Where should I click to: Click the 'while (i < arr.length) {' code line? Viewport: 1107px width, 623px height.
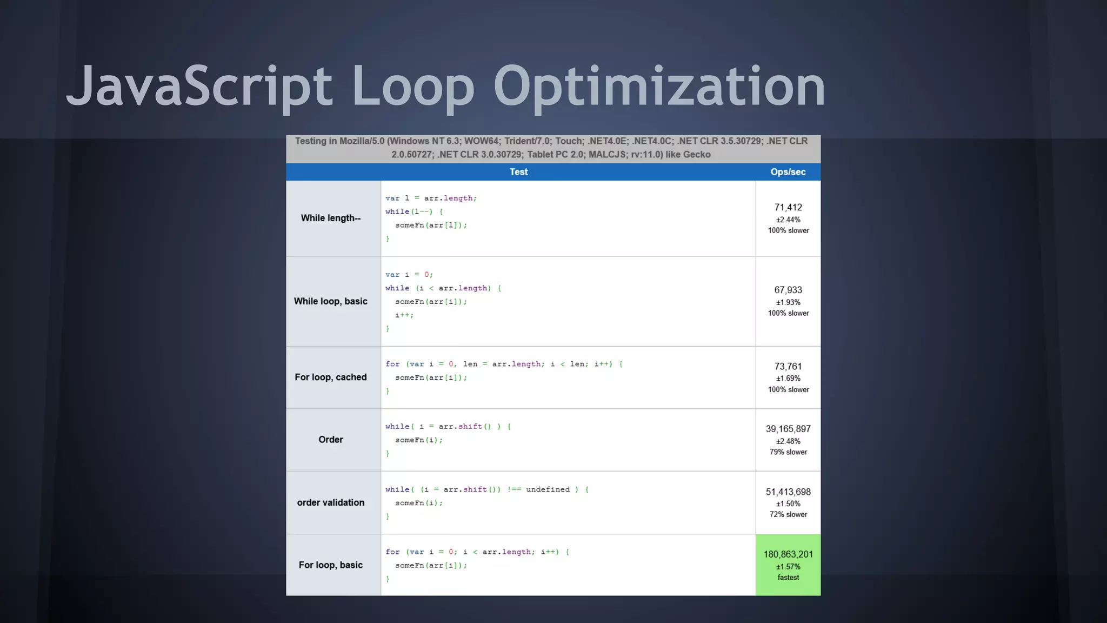[x=443, y=288]
